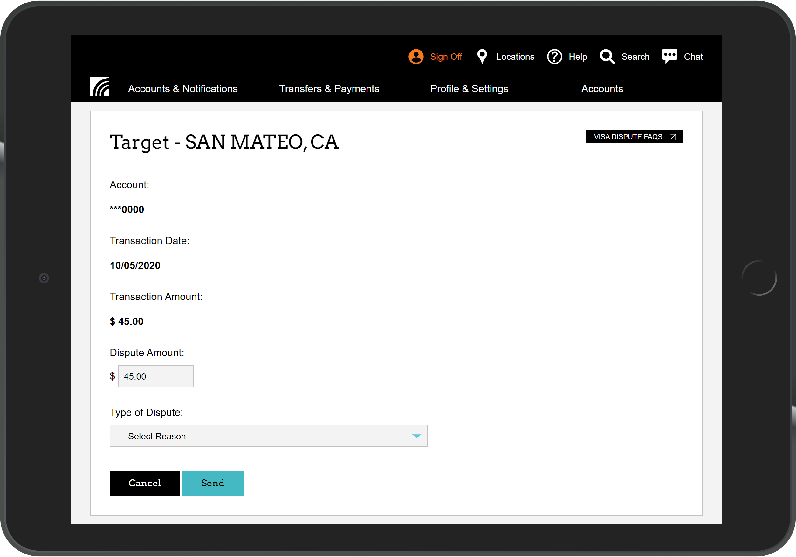Start a Chat via the text link
The image size is (796, 557).
click(693, 57)
